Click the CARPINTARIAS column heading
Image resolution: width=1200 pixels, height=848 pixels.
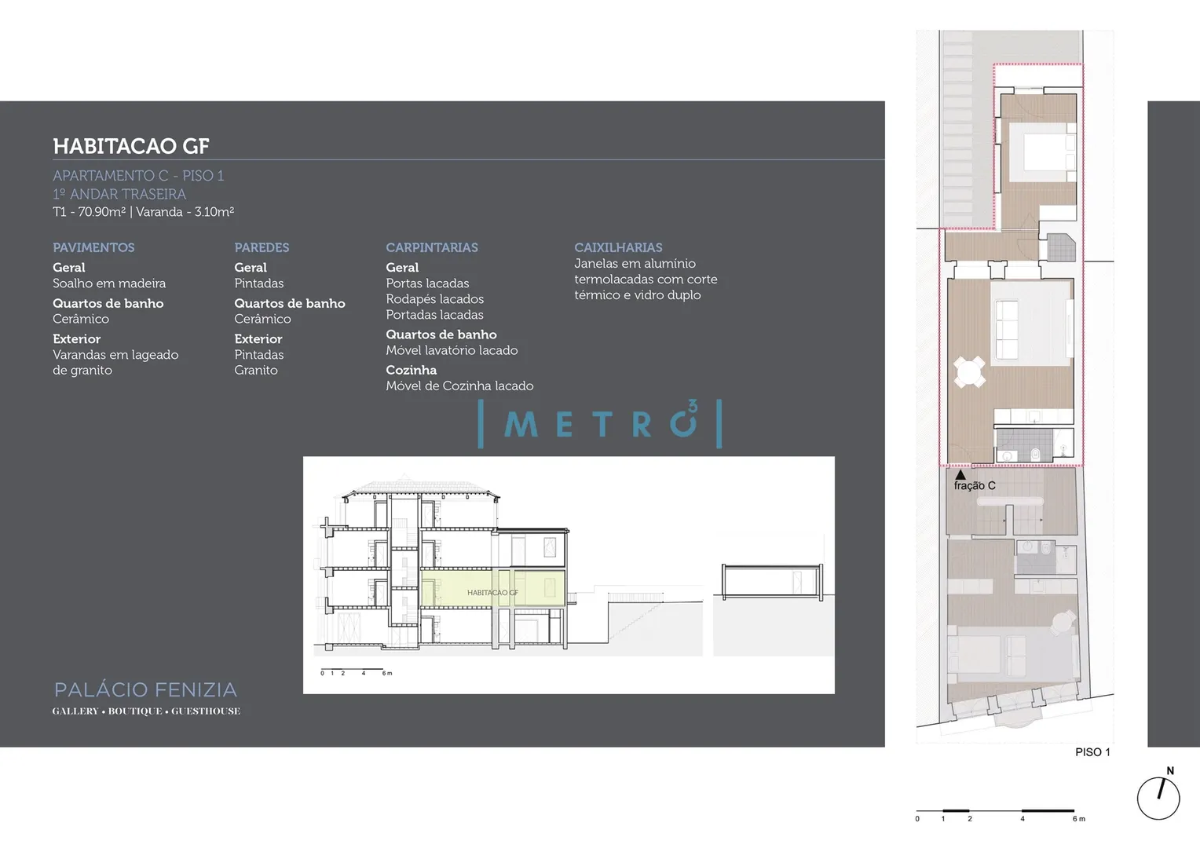(x=432, y=247)
